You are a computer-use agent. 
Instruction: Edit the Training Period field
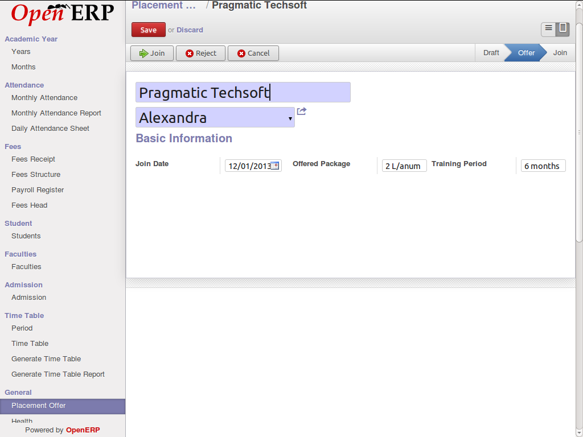point(543,166)
